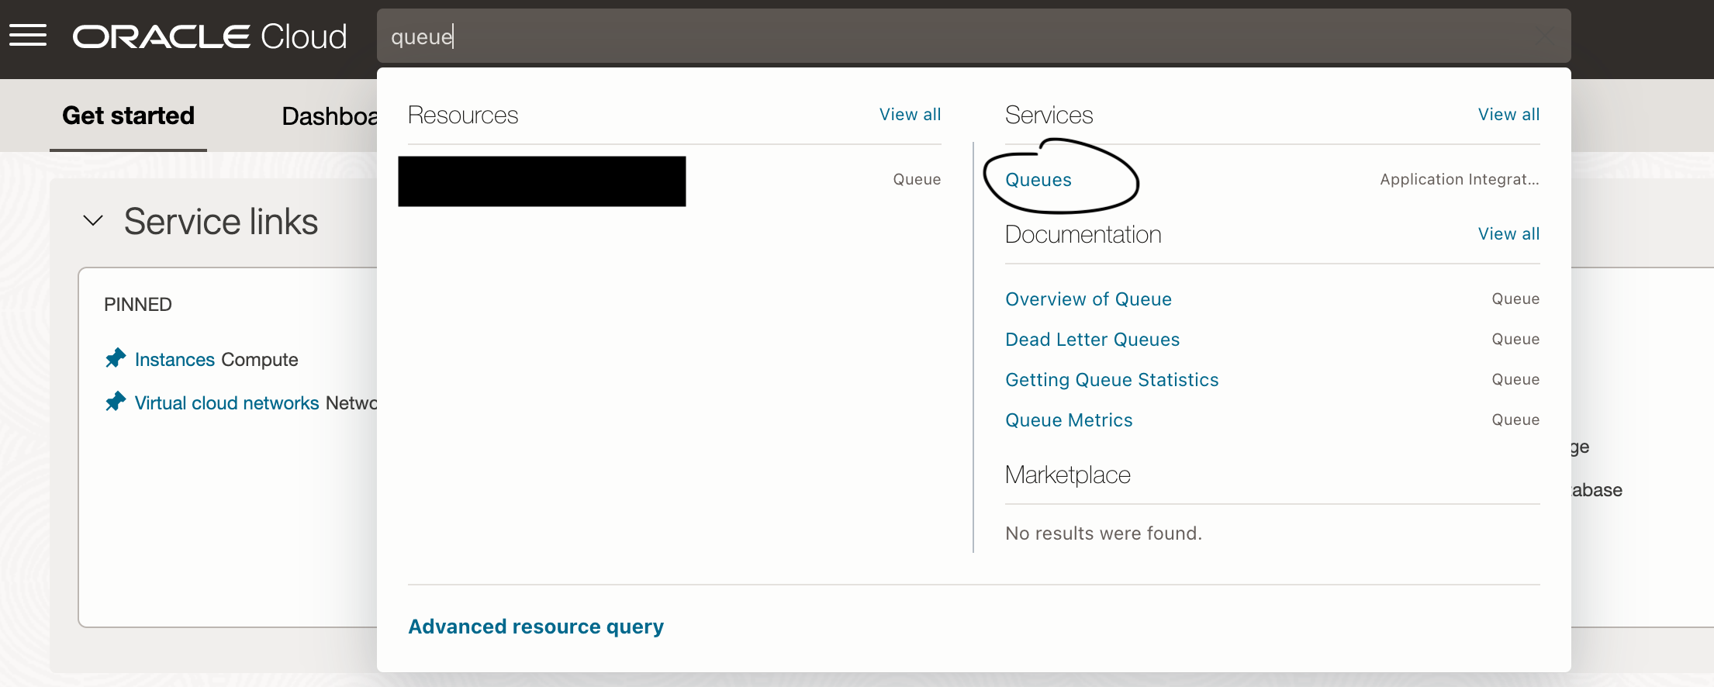Viewport: 1714px width, 687px height.
Task: View all Resources results
Action: click(x=910, y=115)
